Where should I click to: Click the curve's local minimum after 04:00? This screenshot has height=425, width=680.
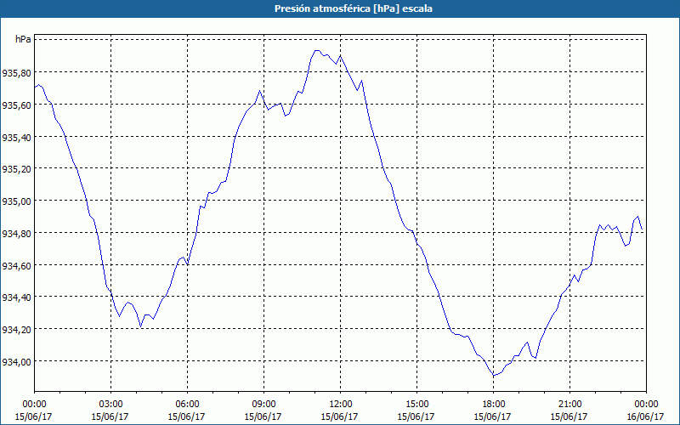(x=140, y=326)
